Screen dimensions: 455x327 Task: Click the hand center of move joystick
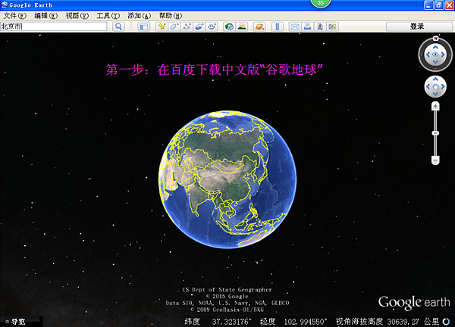pos(435,86)
